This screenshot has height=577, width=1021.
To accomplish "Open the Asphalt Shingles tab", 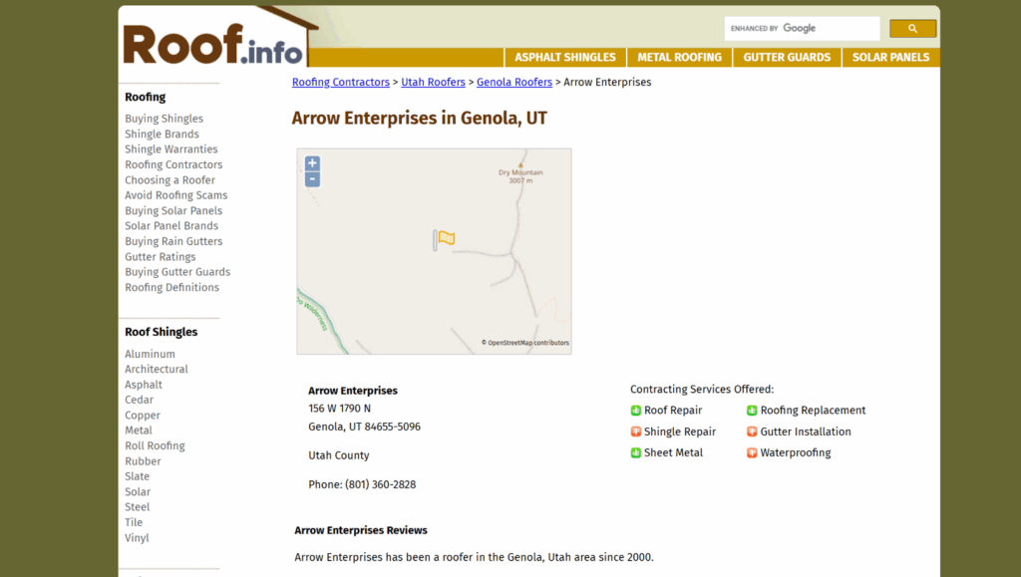I will point(565,58).
